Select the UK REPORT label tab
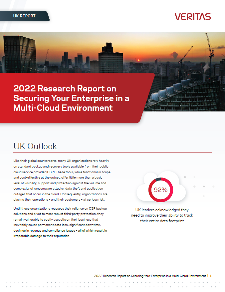This screenshot has height=292, width=225. coord(24,16)
